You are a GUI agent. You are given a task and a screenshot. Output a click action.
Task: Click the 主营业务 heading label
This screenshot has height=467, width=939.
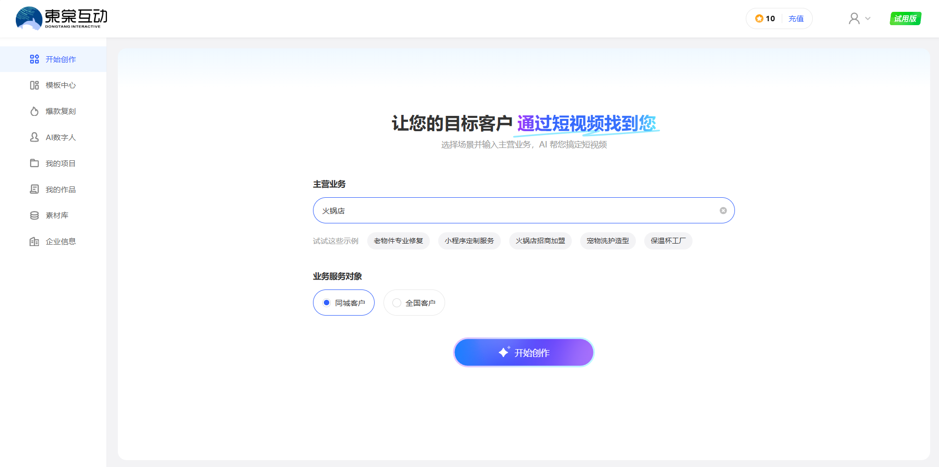[x=329, y=184]
